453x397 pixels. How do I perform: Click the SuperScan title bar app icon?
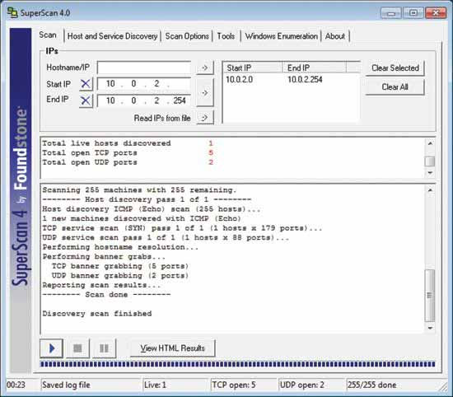point(12,12)
